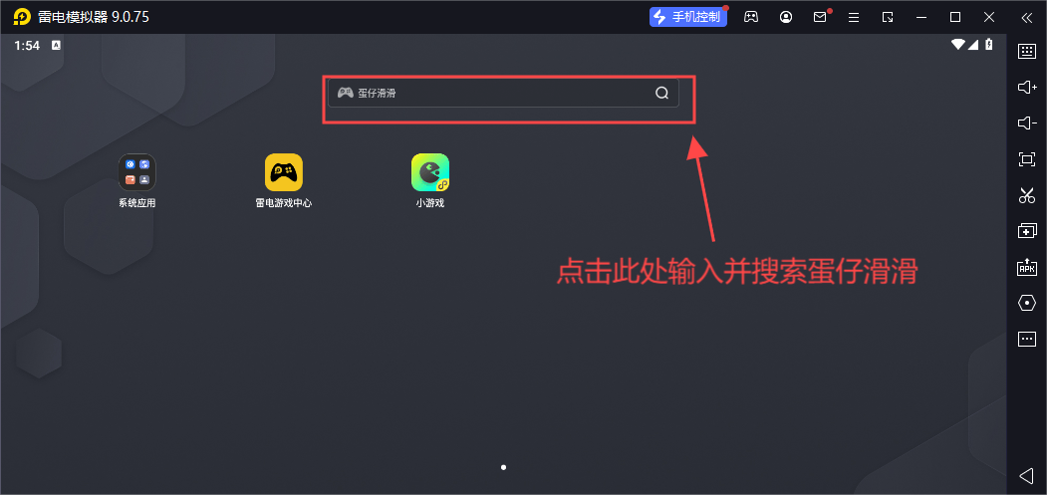Maximize the LDPlayer window

(x=955, y=17)
